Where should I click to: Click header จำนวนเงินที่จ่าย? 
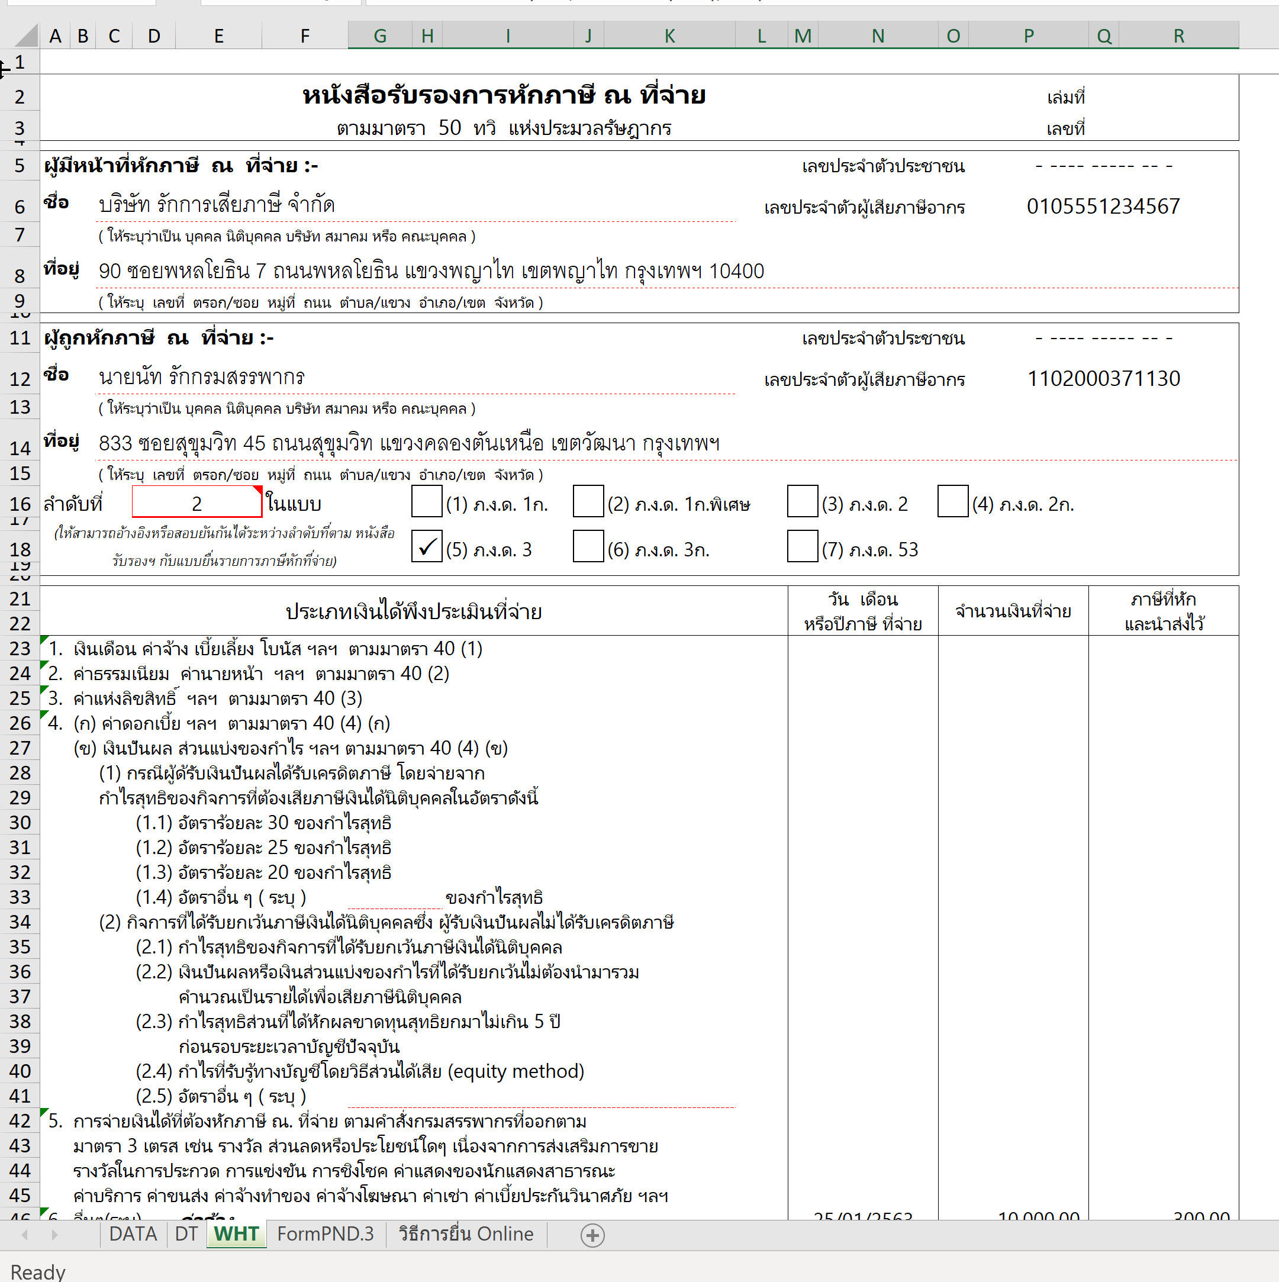point(1013,610)
